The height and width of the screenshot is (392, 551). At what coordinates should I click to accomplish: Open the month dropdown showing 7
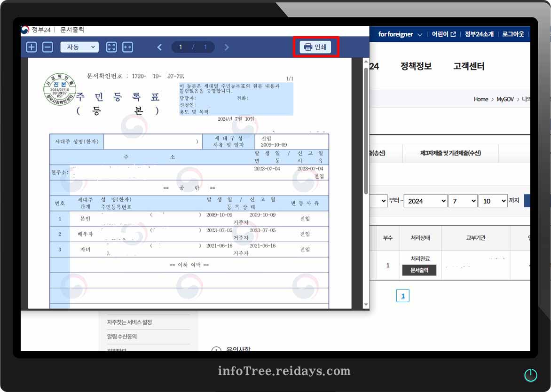click(x=463, y=201)
